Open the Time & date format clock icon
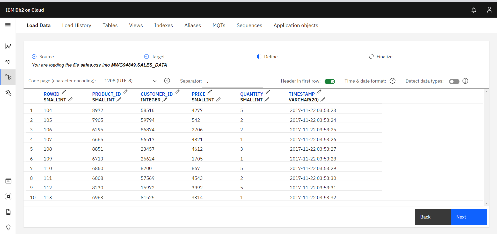This screenshot has height=234, width=497. point(393,81)
